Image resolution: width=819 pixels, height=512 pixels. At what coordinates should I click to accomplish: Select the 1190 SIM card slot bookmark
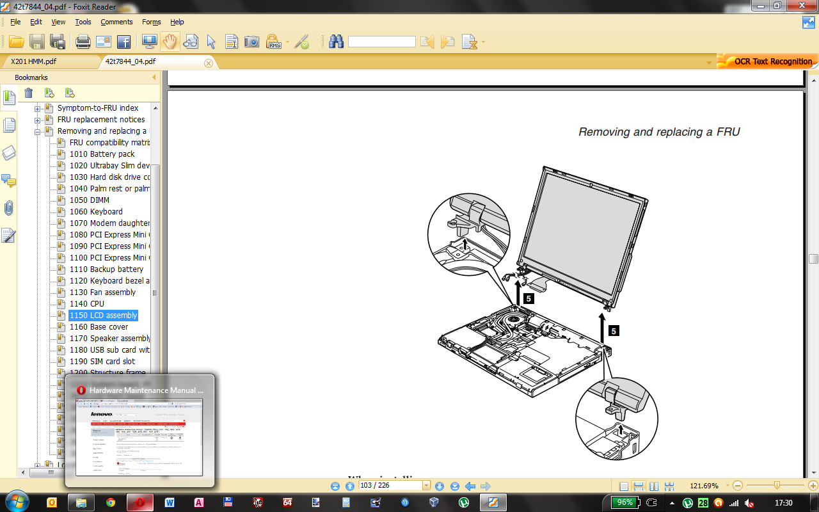102,362
